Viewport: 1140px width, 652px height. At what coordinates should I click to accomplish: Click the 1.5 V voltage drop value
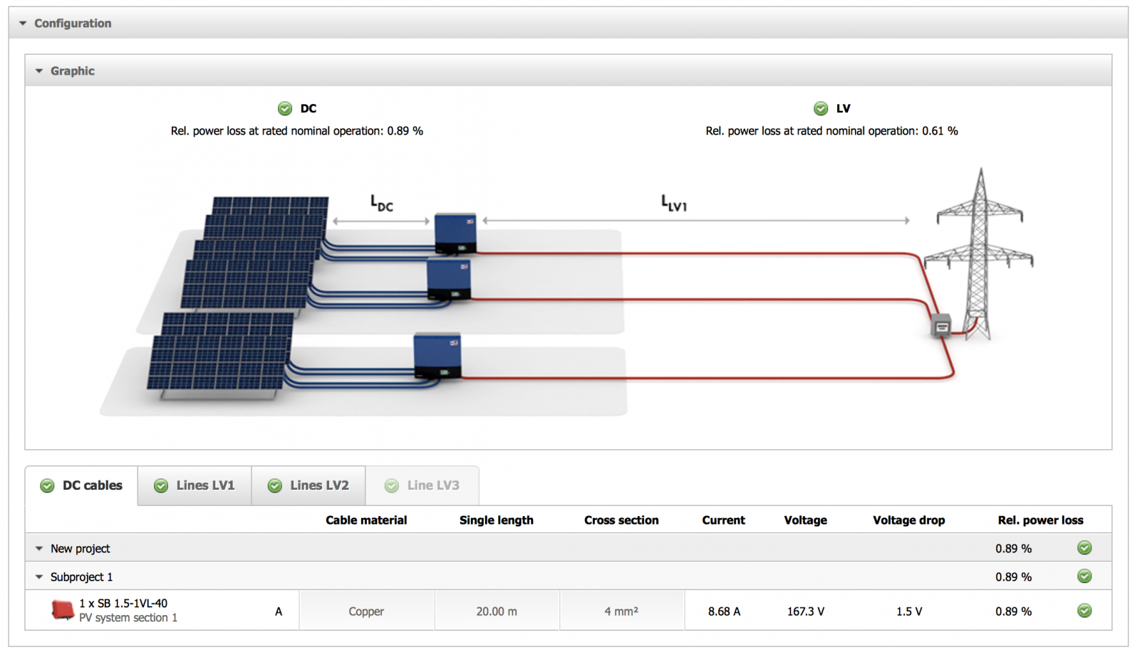[x=909, y=611]
